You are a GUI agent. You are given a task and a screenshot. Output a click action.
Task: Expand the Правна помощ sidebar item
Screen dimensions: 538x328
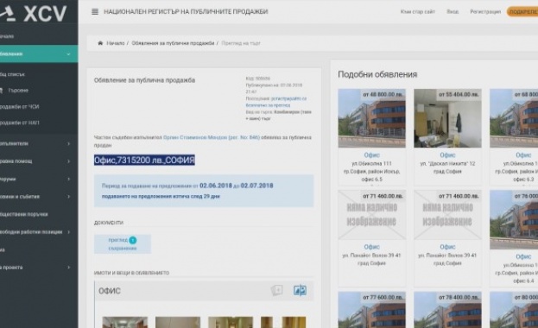[x=68, y=161]
